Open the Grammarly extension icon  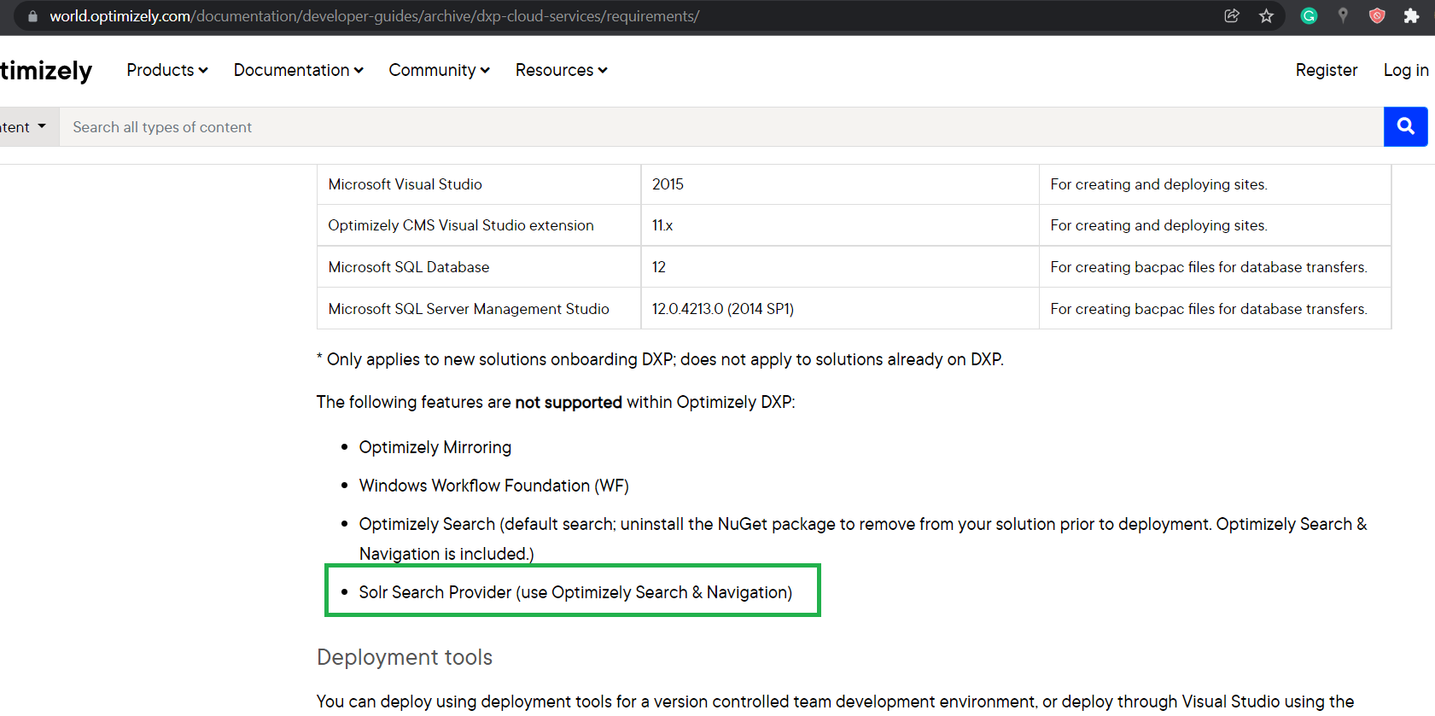point(1309,15)
